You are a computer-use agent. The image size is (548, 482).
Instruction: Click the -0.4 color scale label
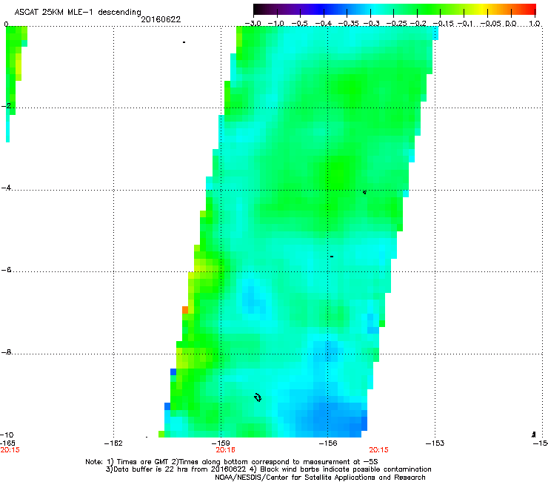pyautogui.click(x=323, y=24)
